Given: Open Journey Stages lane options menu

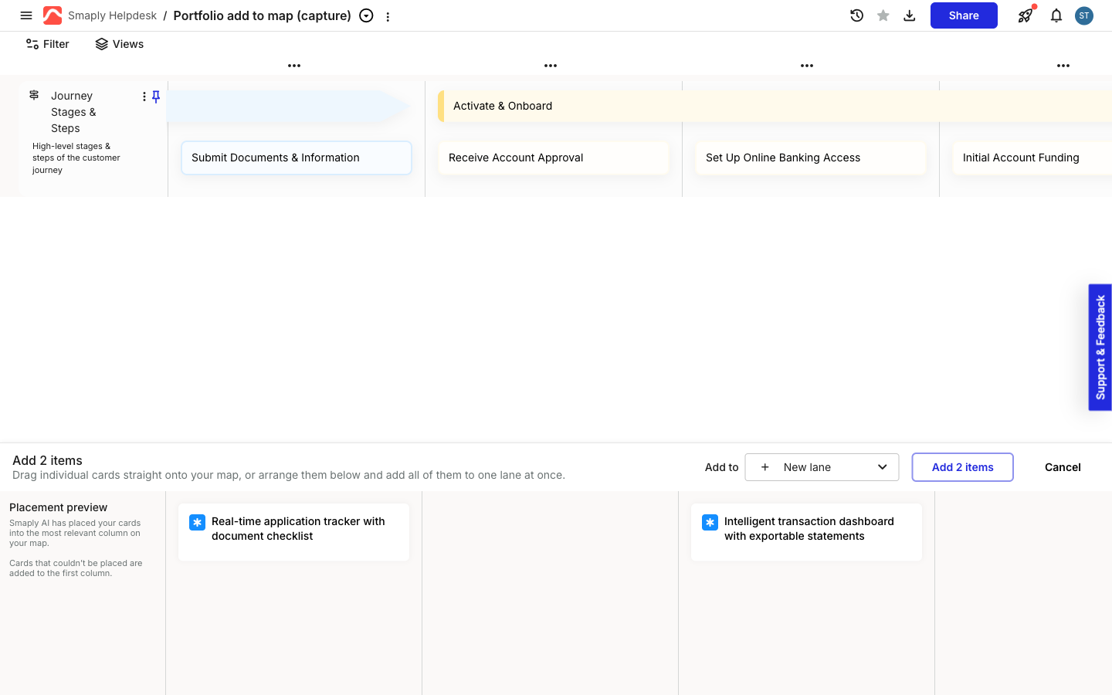Looking at the screenshot, I should point(144,97).
